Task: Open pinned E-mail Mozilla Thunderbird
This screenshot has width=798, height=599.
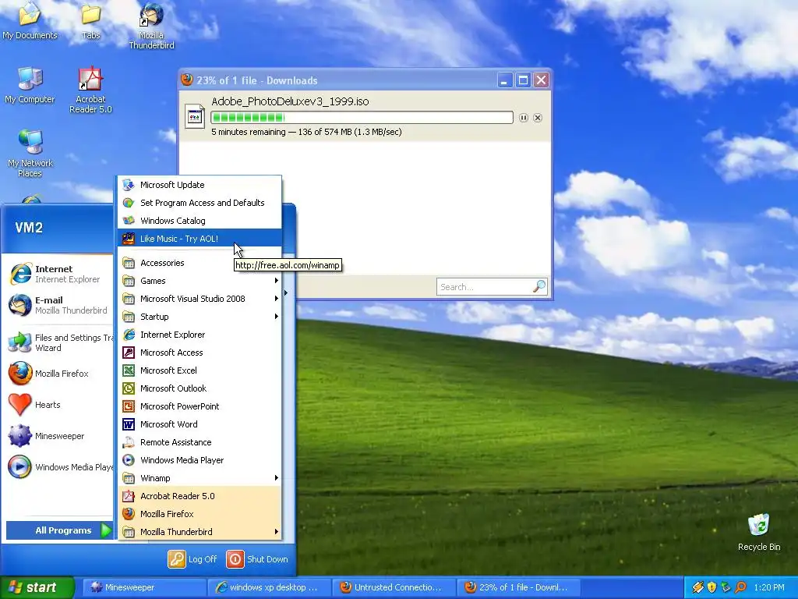Action: pos(58,305)
